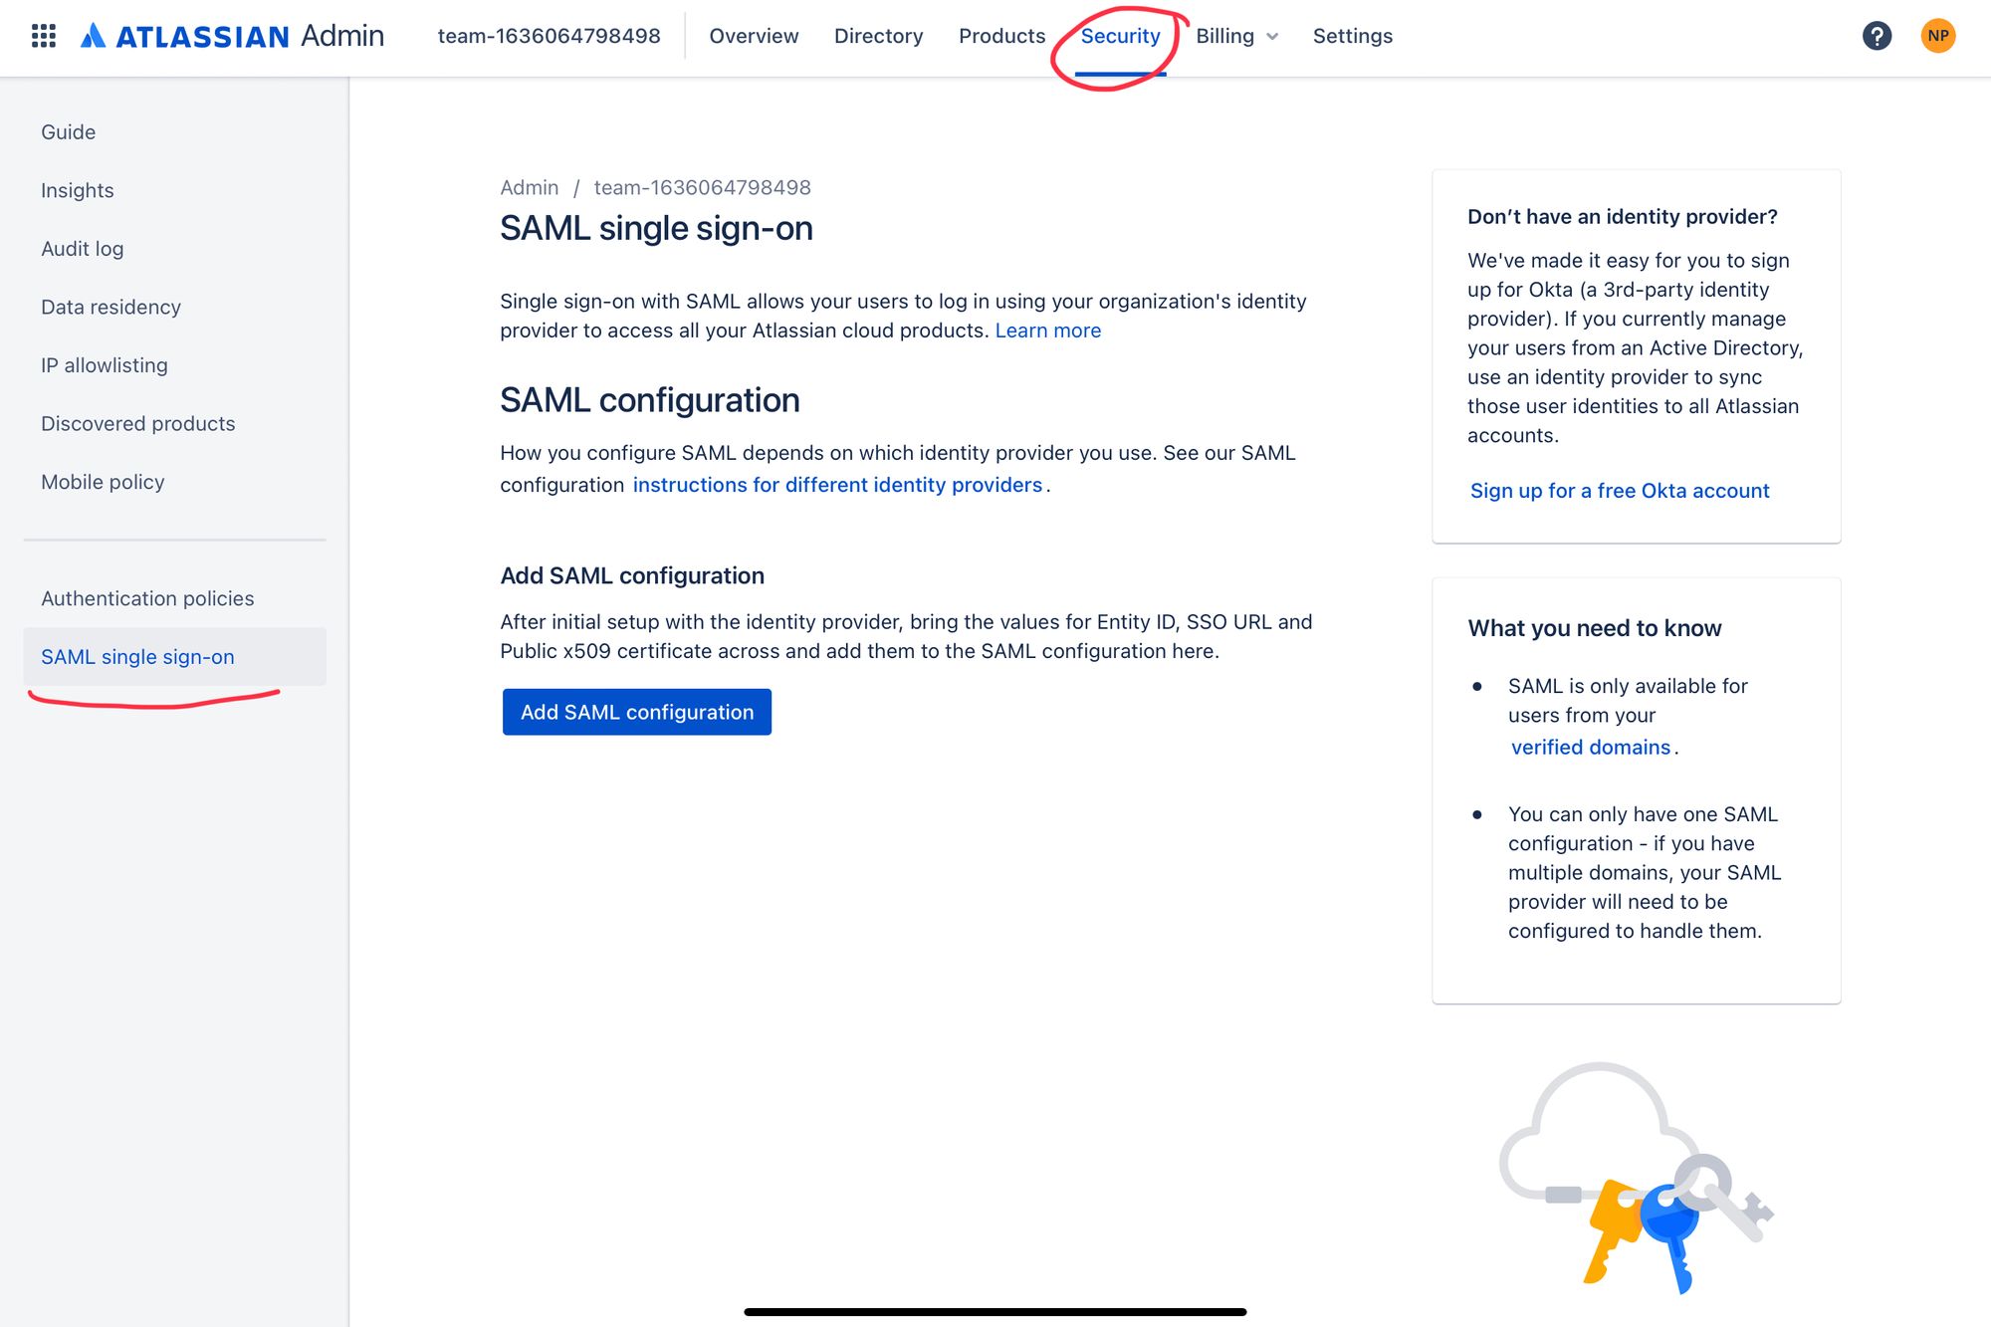This screenshot has height=1327, width=1991.
Task: Open the verified domains link
Action: (1590, 748)
